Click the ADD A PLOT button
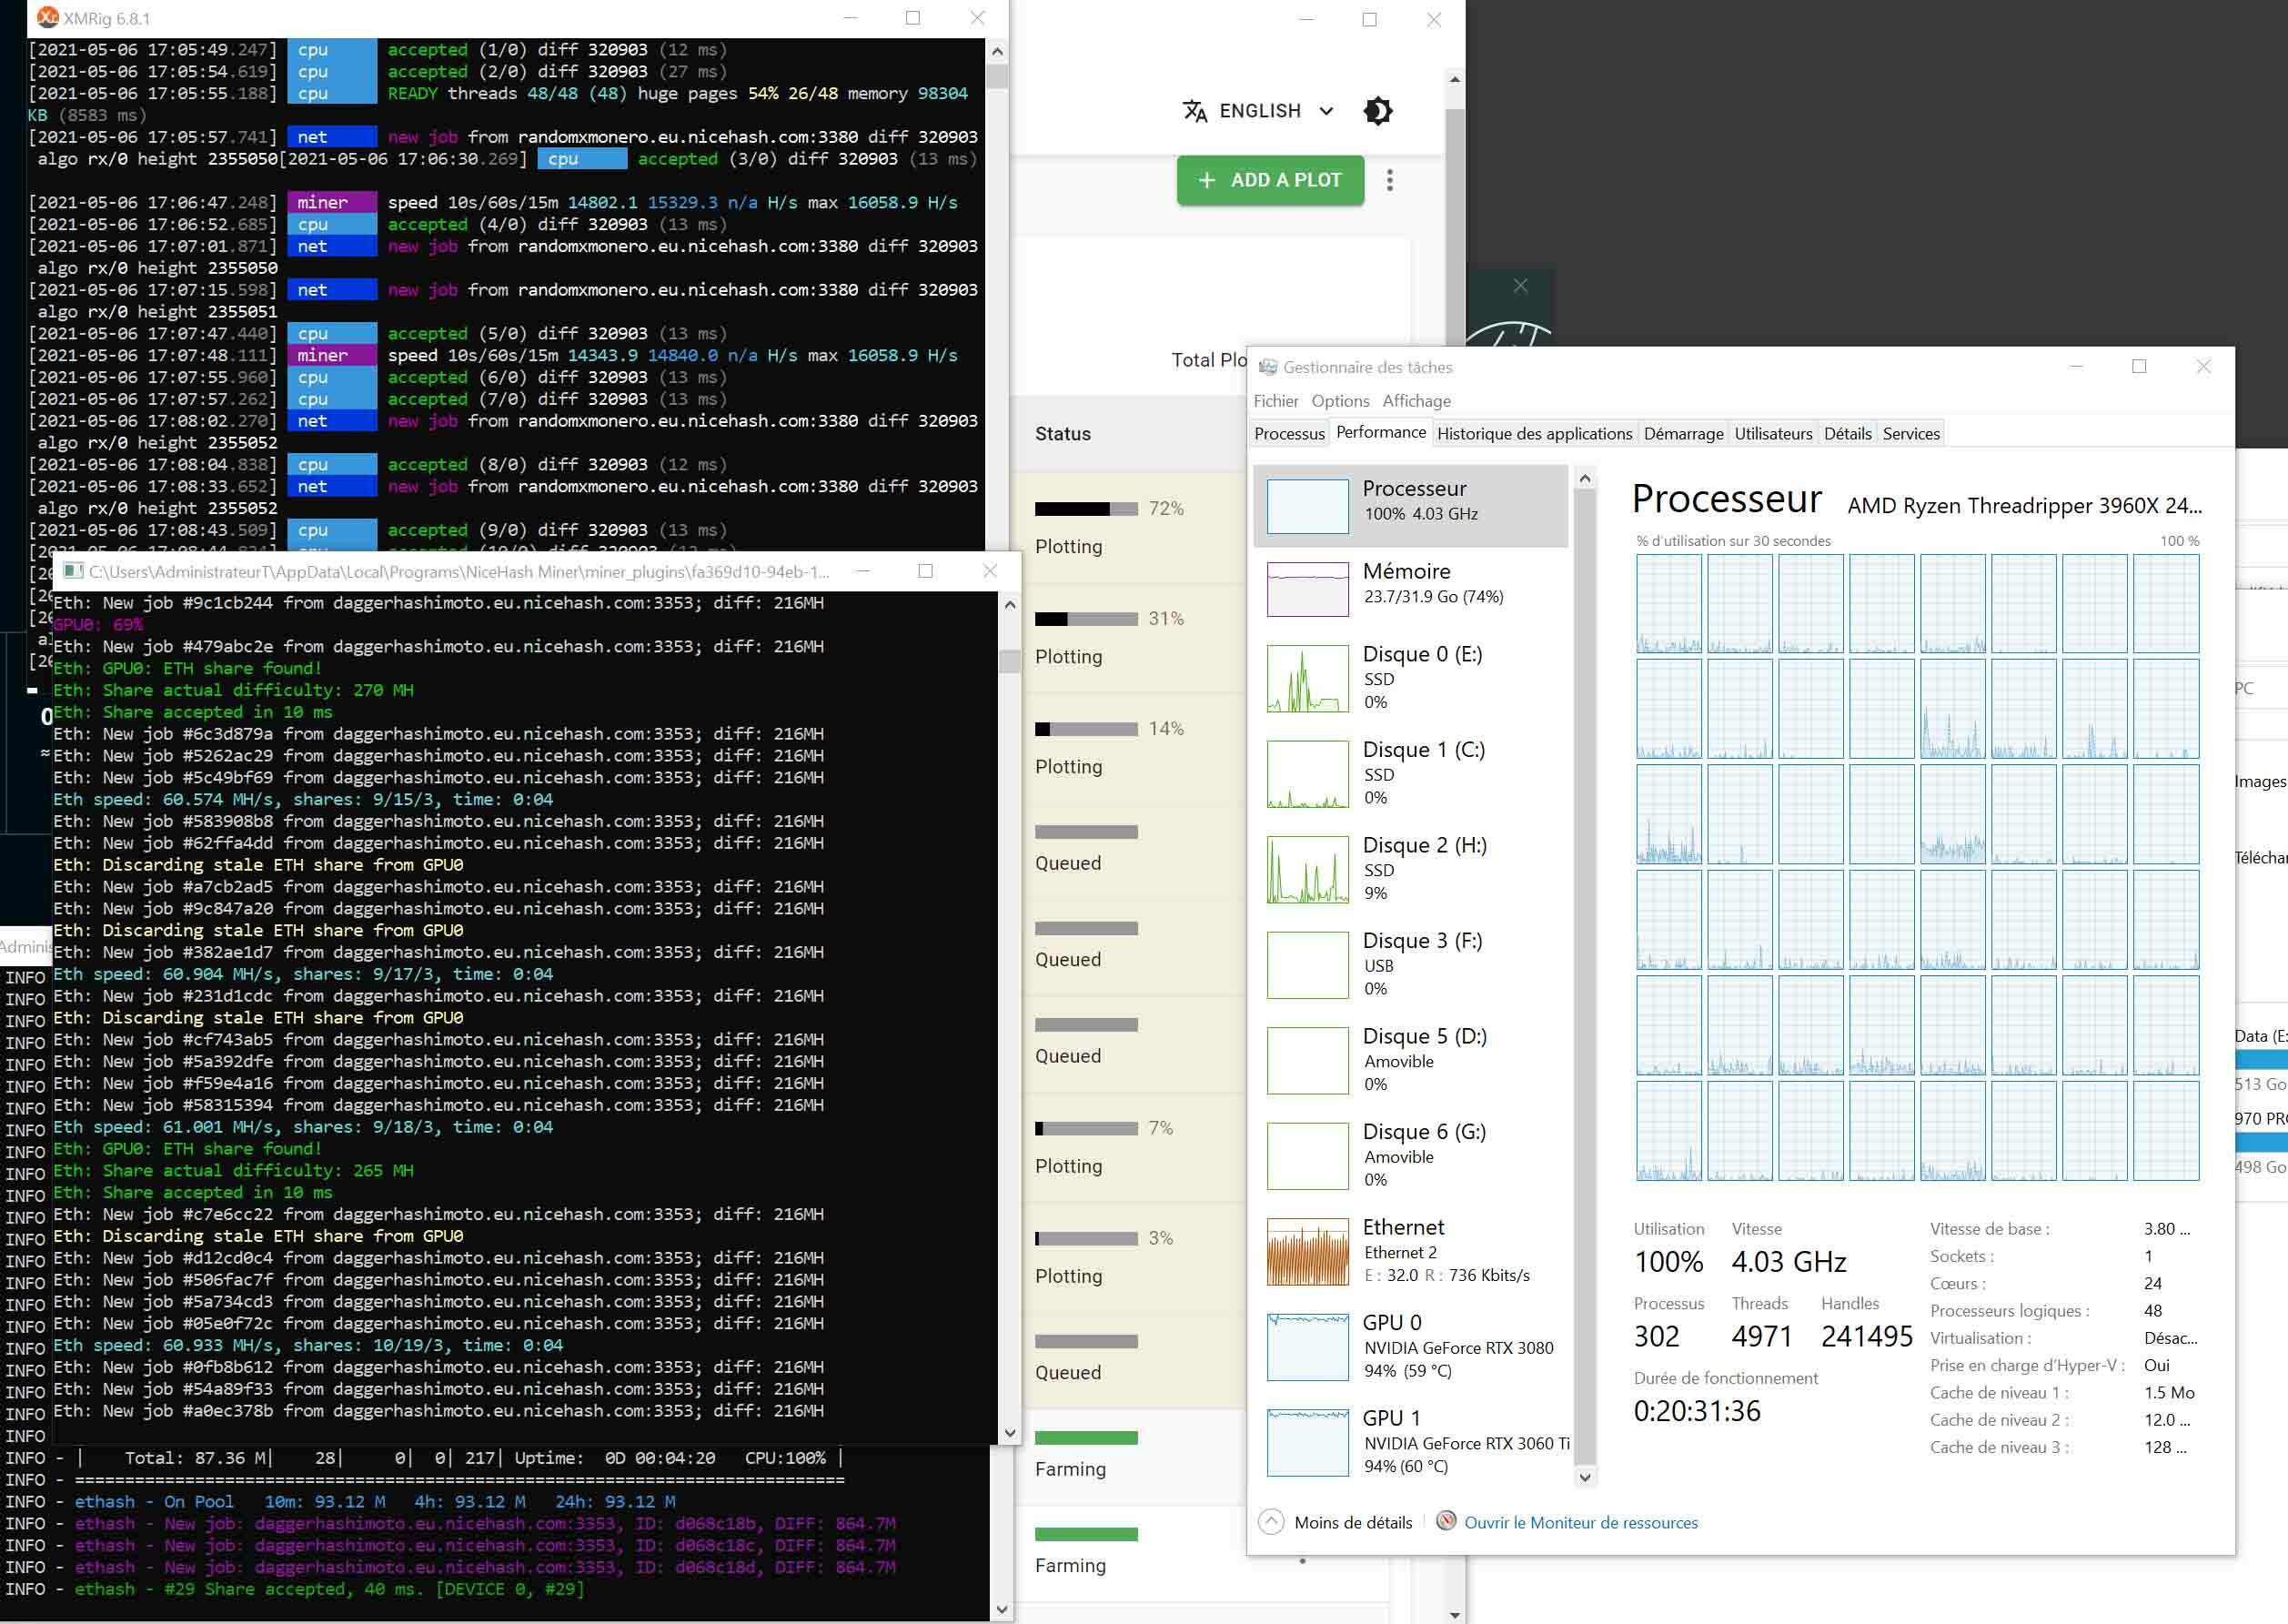Viewport: 2288px width, 1624px height. pyautogui.click(x=1270, y=180)
